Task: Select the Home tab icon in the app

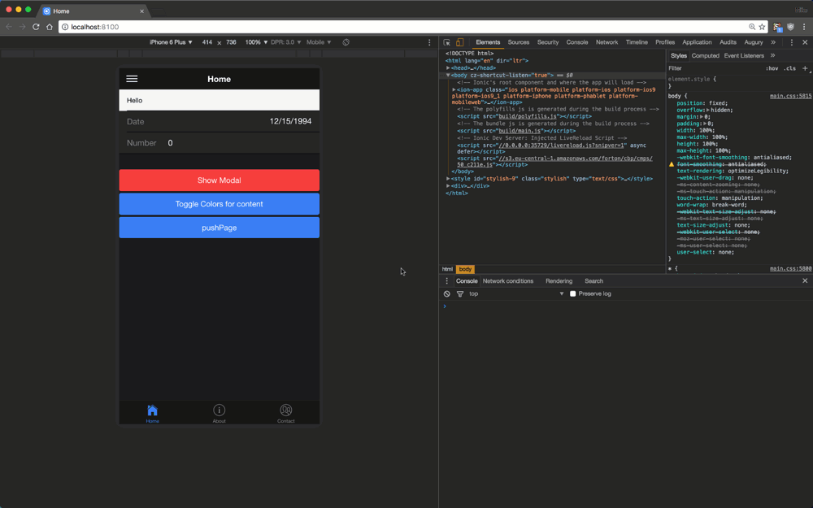Action: (x=152, y=410)
